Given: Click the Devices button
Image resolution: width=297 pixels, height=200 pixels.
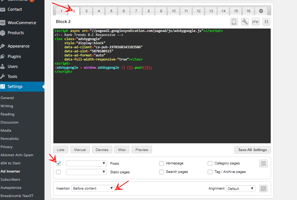Looking at the screenshot, I should click(102, 150).
